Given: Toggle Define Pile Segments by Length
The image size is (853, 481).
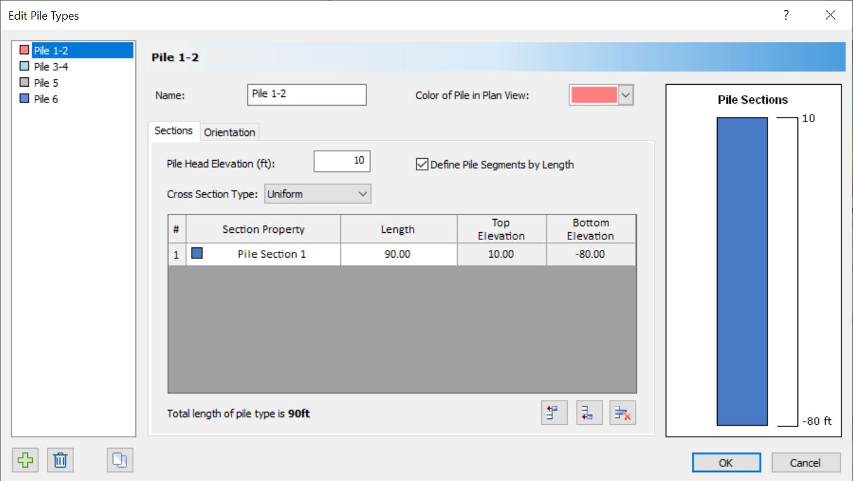Looking at the screenshot, I should tap(422, 165).
